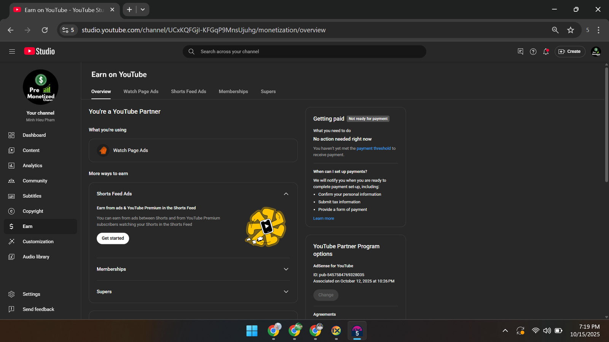Switch to the Watch Page Ads tab
609x342 pixels.
pos(141,92)
